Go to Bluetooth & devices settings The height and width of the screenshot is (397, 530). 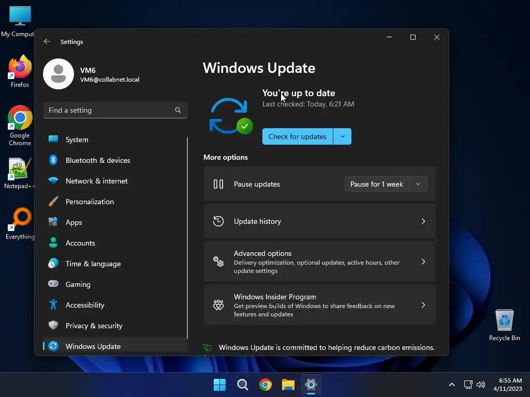pos(115,160)
